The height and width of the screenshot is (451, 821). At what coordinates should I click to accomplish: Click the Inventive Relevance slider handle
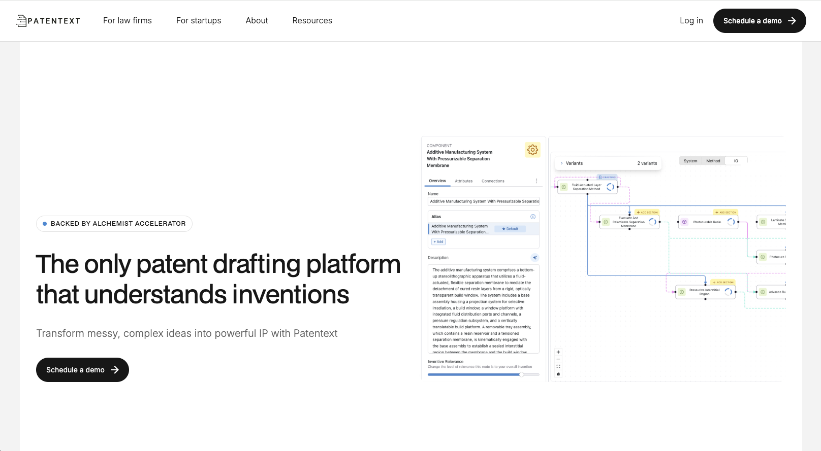(x=521, y=374)
